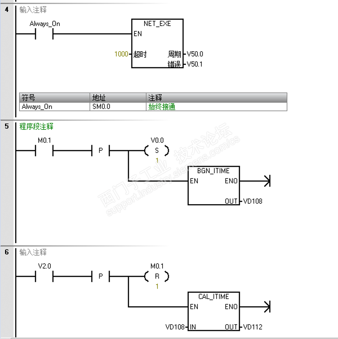
Task: Select the CAL_ITIME instruction box
Action: click(x=214, y=311)
